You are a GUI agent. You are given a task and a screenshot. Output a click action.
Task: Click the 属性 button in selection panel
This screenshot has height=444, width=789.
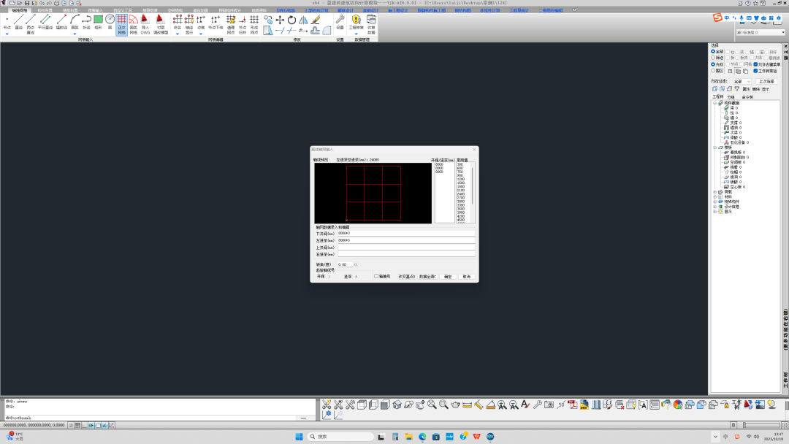tap(746, 89)
